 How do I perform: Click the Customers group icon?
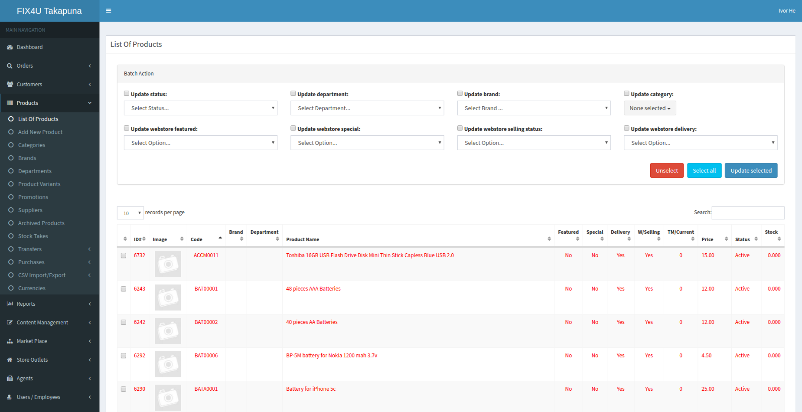coord(10,85)
